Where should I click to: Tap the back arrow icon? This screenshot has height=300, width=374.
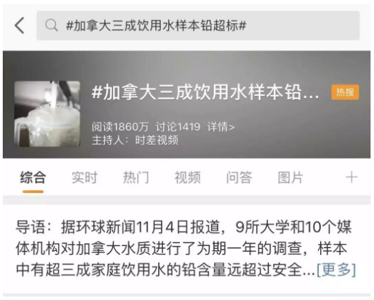19,26
